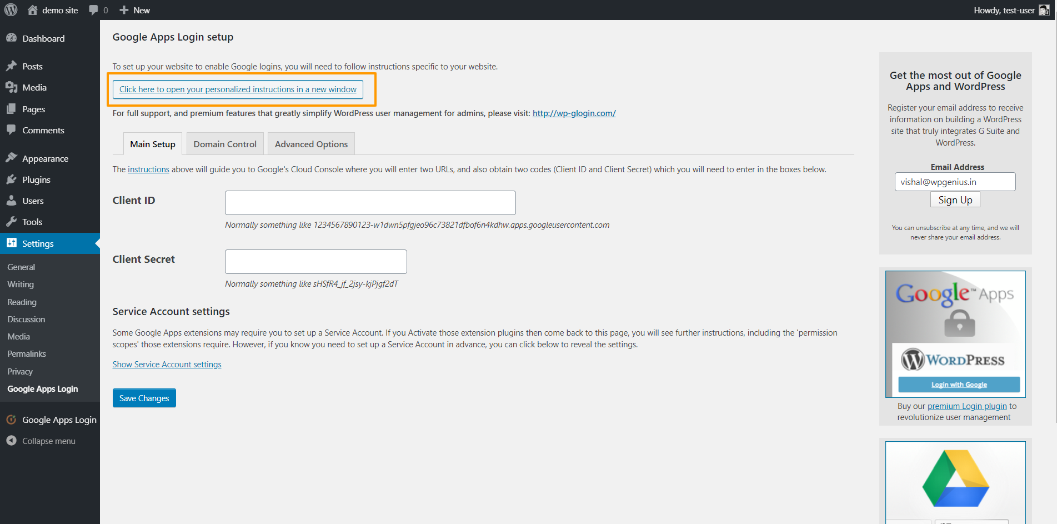
Task: Switch to the Main Setup tab
Action: click(x=153, y=144)
